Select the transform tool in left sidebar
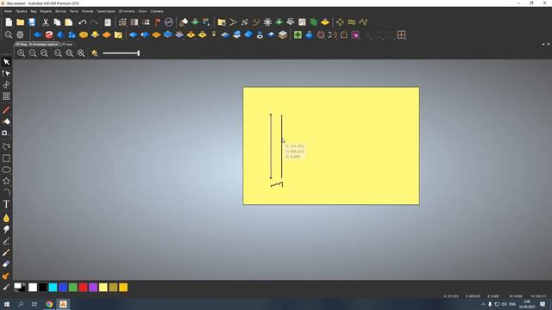The height and width of the screenshot is (310, 552). pos(6,84)
